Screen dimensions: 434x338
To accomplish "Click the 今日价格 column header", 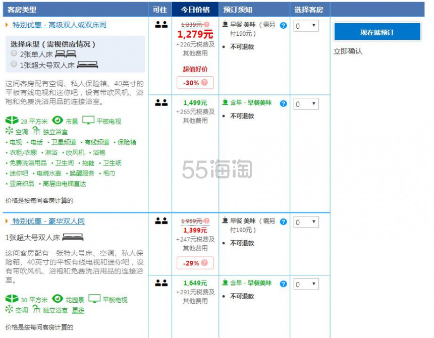I will click(x=195, y=10).
